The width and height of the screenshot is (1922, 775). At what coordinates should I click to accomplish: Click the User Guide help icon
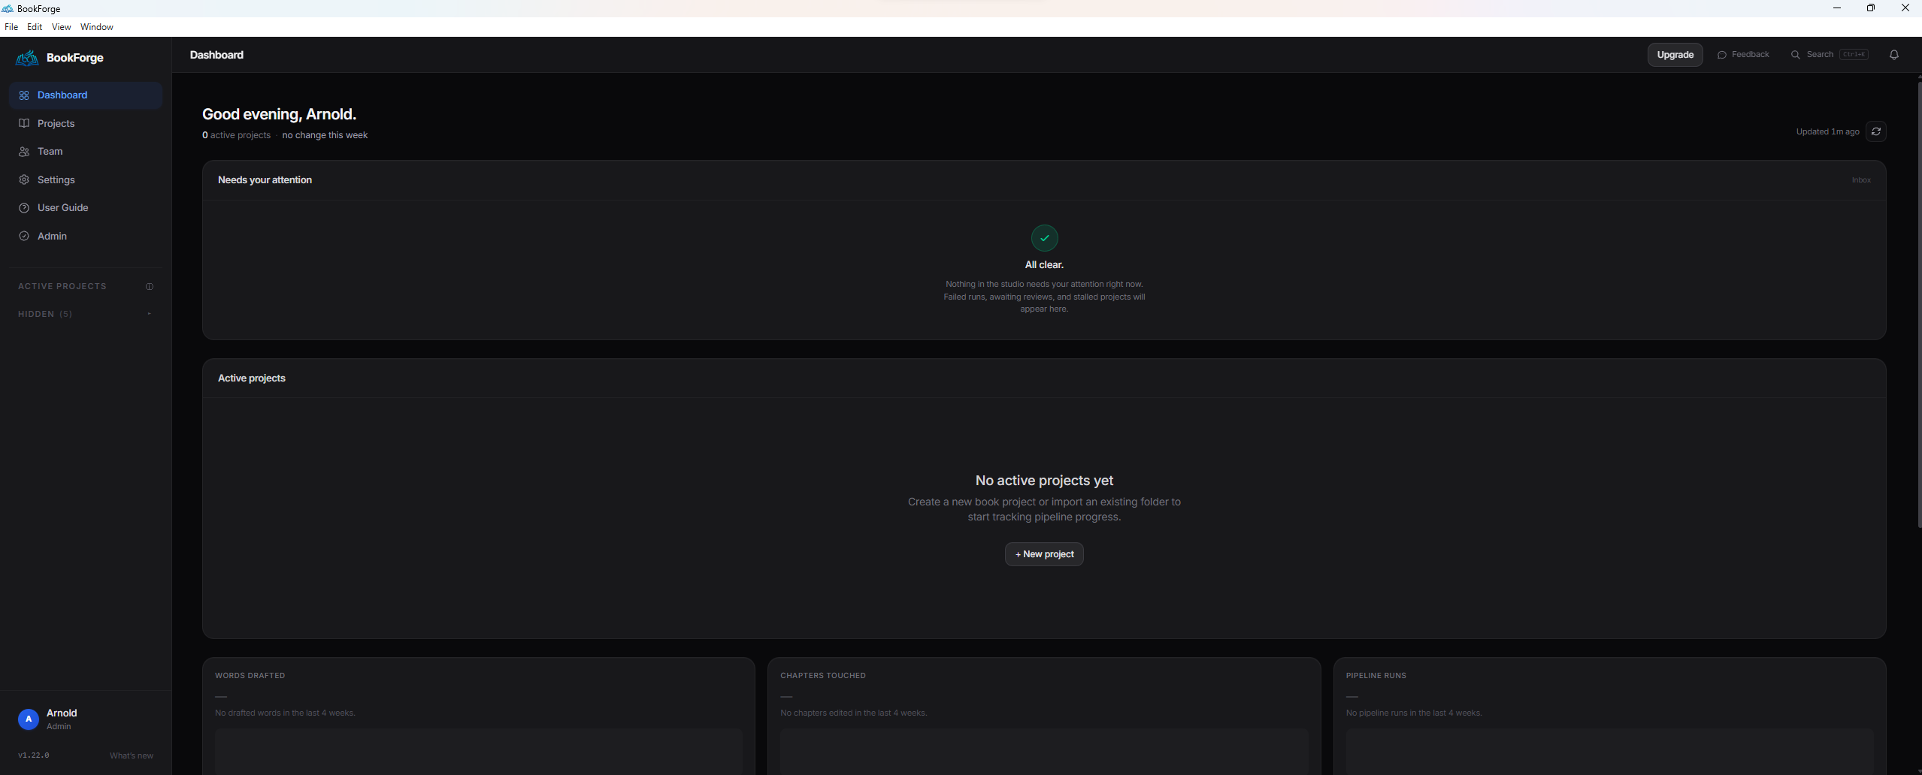tap(24, 208)
